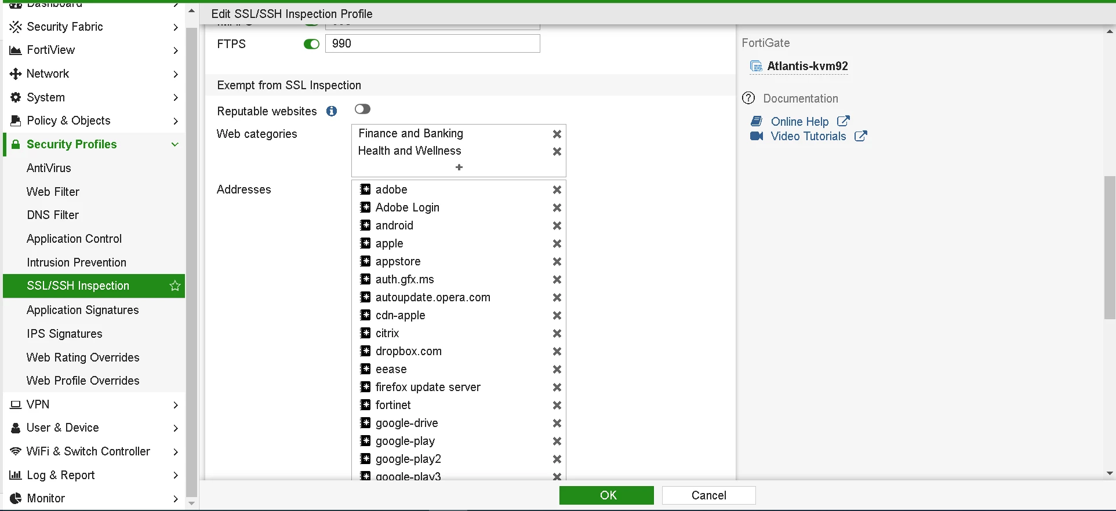Add a web category with the plus icon
The height and width of the screenshot is (511, 1116).
(x=459, y=167)
